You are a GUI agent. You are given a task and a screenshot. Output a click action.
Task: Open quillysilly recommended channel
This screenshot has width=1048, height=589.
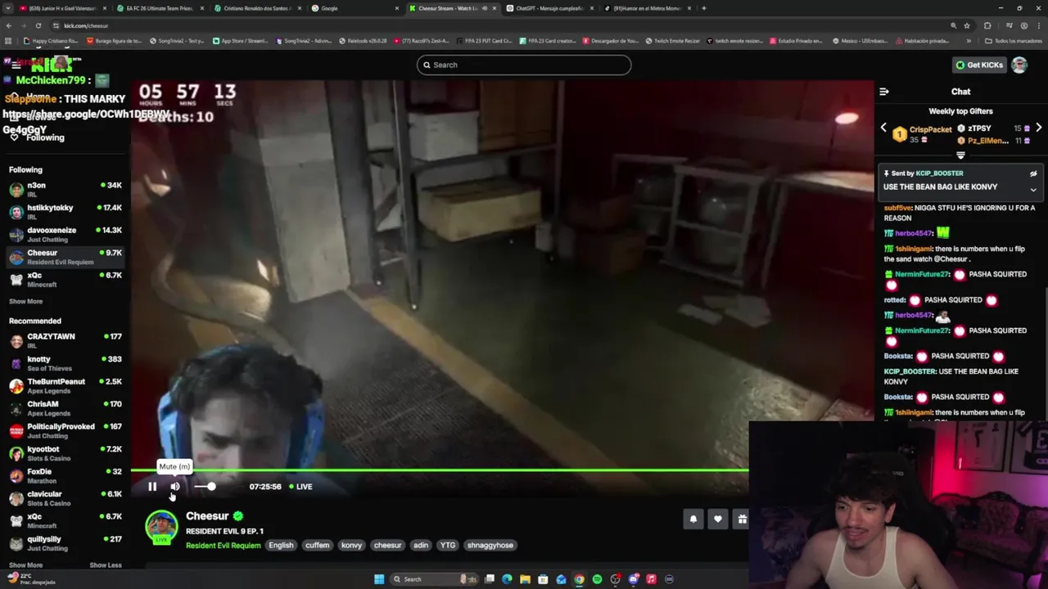[65, 543]
